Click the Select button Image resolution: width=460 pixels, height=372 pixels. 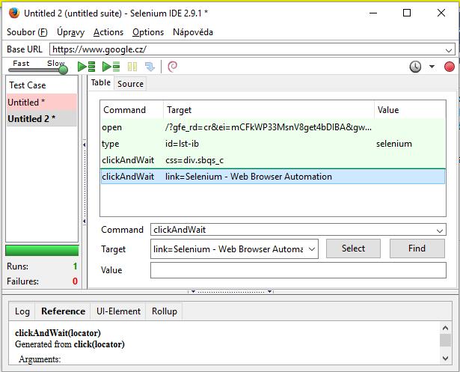pos(353,248)
